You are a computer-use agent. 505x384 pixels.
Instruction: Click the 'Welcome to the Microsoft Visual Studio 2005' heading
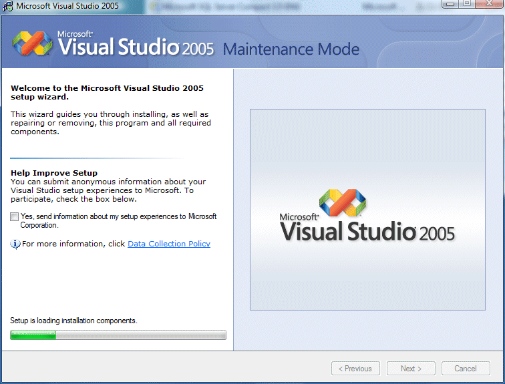(x=107, y=92)
